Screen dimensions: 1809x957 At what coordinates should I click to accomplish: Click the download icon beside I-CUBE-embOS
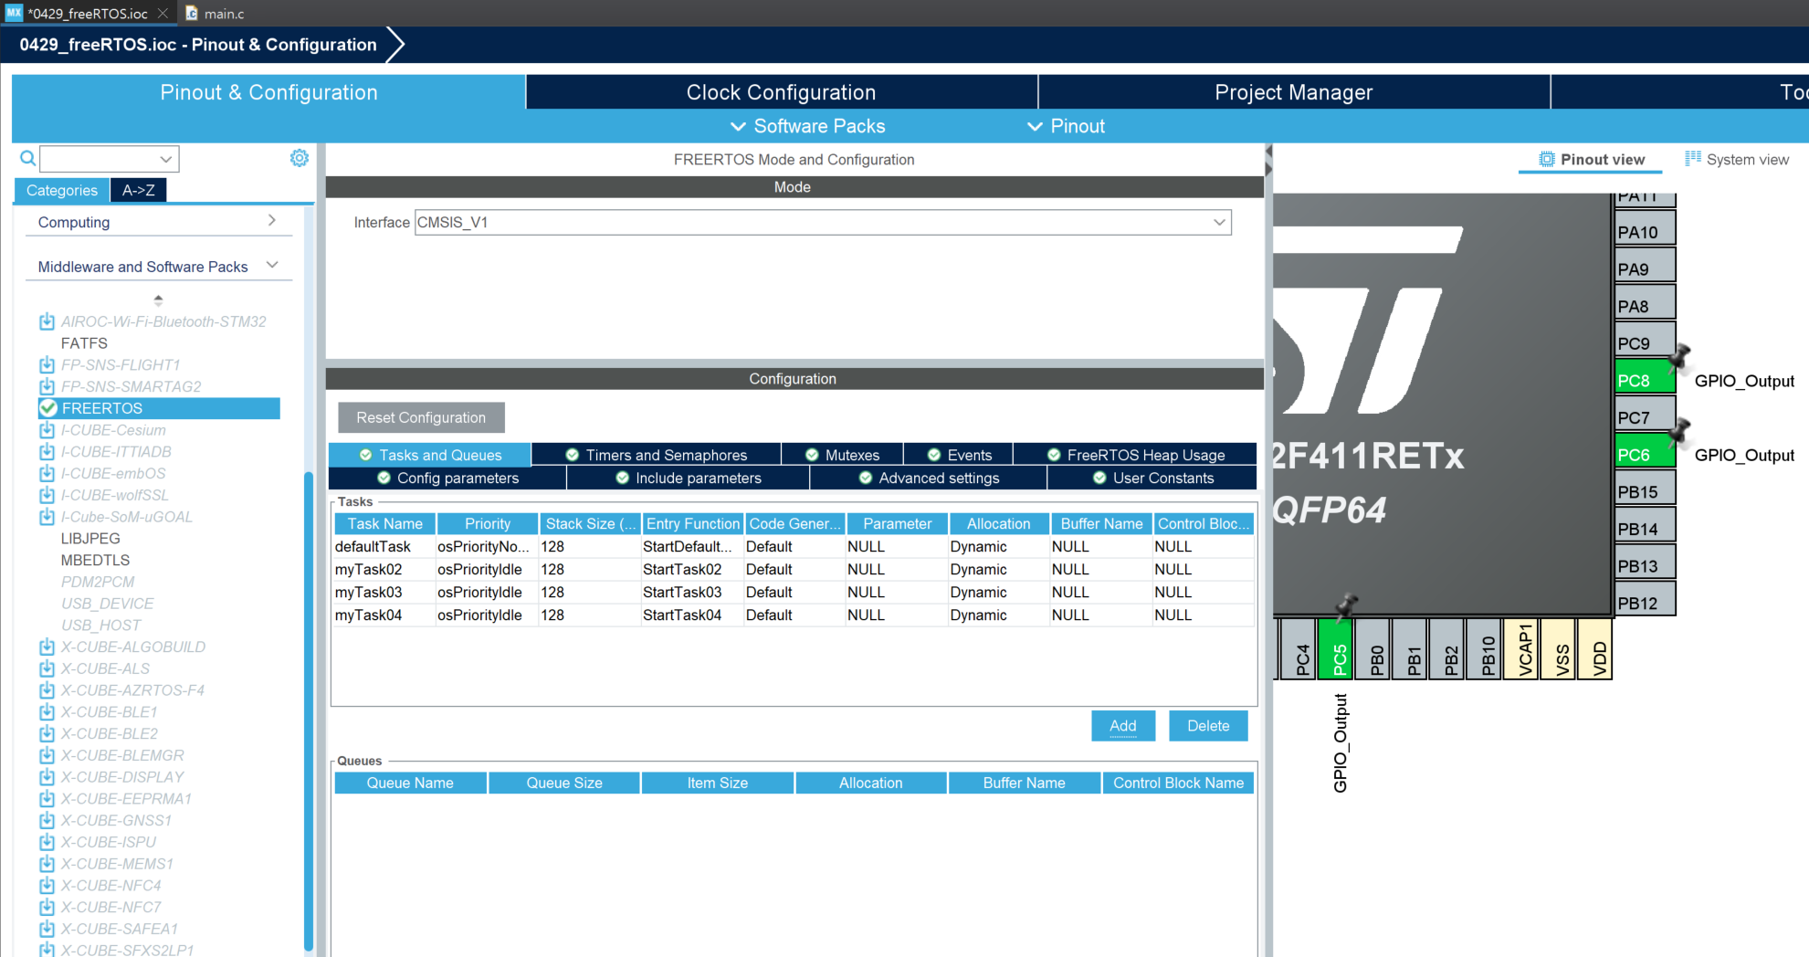point(47,473)
